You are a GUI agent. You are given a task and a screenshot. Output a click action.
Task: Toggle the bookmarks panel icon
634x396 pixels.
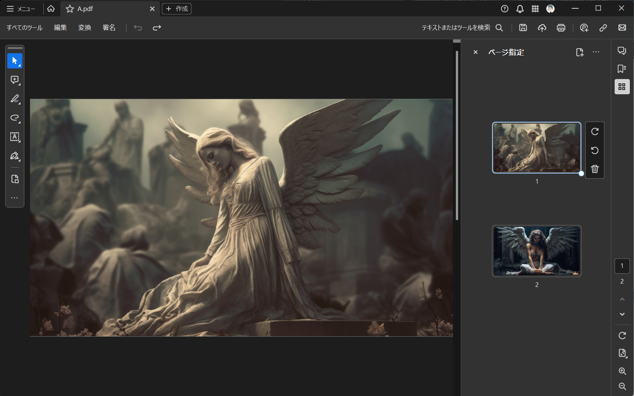coord(622,69)
